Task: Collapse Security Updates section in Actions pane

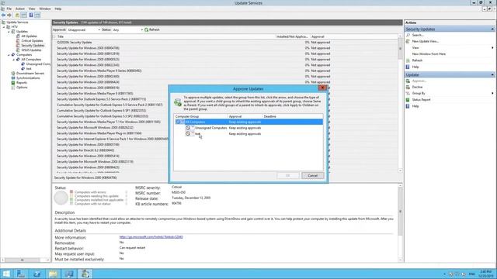Action: [492, 29]
